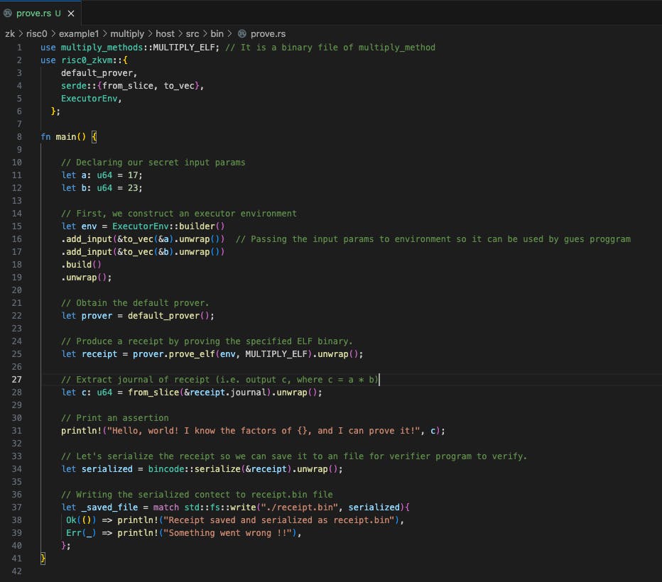This screenshot has width=662, height=582.
Task: Expand breadcrumb chevron after host
Action: [180, 34]
